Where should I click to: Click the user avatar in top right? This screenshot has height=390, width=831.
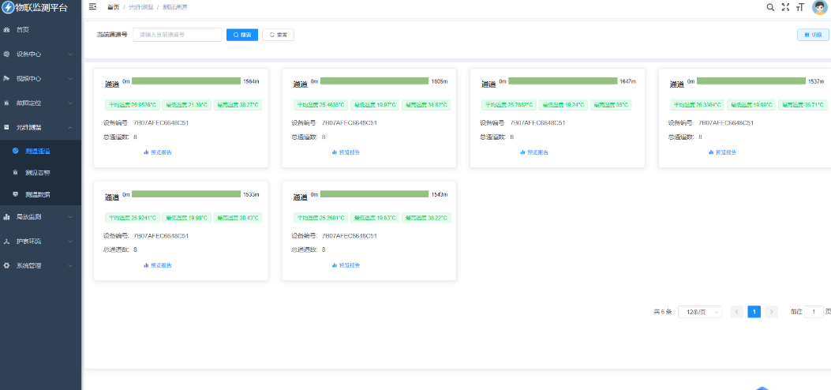[x=819, y=7]
